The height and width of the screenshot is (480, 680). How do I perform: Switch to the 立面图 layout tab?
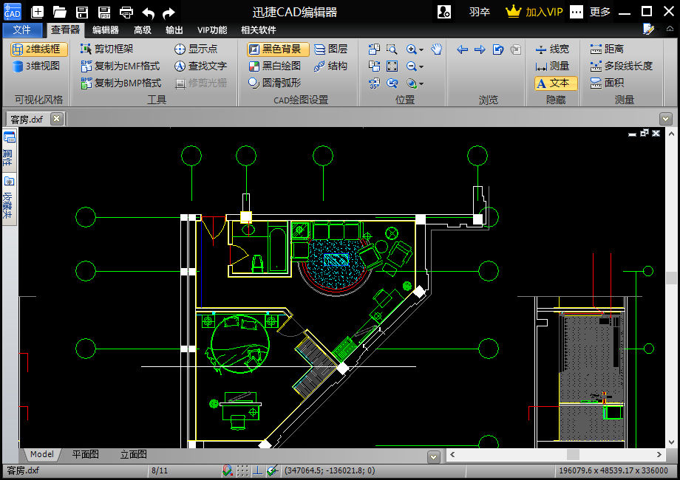[134, 454]
